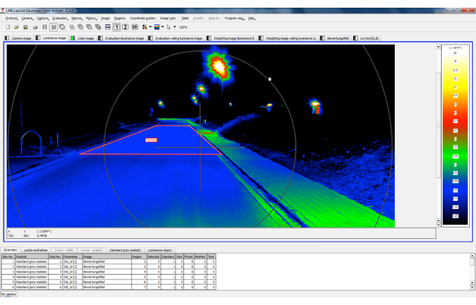Click the horizontal split view toolbar icon
The height and width of the screenshot is (305, 476).
click(107, 27)
